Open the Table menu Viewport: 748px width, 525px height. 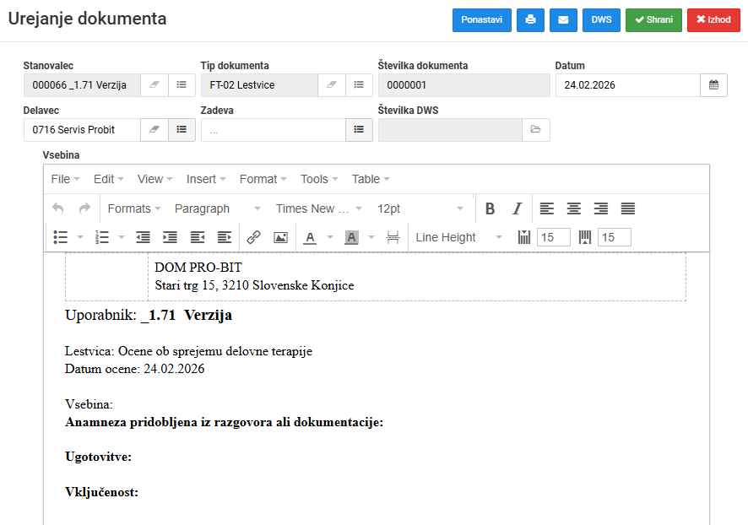tap(371, 179)
